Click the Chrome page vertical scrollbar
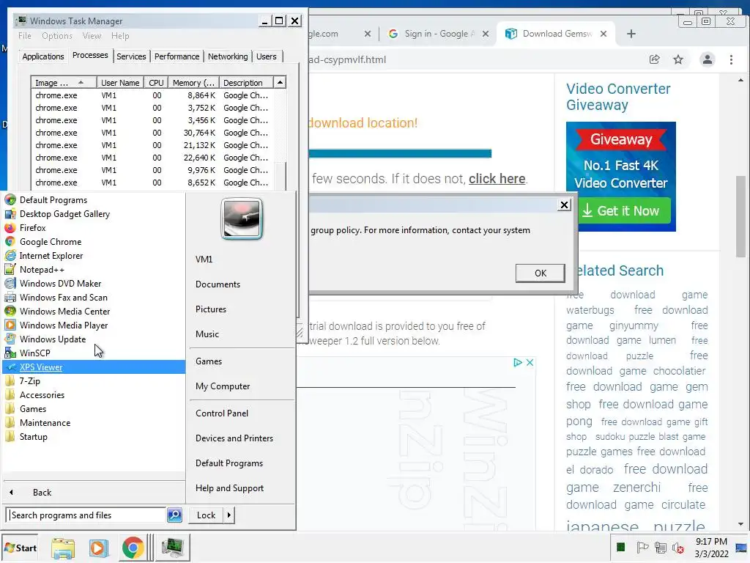 pos(740,216)
